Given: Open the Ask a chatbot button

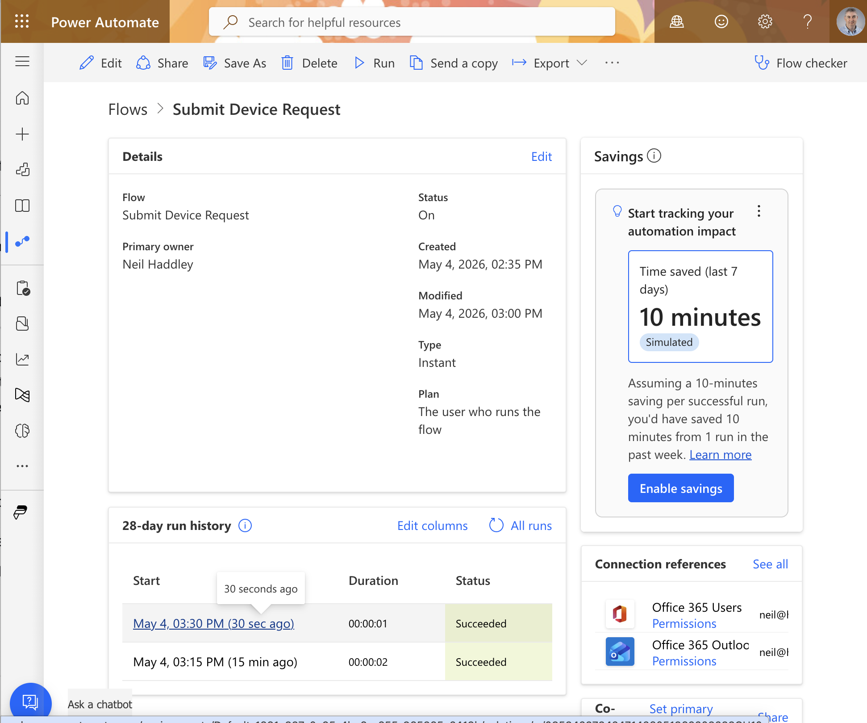Looking at the screenshot, I should (30, 702).
